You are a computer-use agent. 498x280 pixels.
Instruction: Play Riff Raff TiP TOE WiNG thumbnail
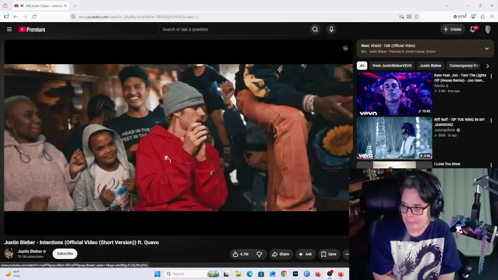pos(395,138)
